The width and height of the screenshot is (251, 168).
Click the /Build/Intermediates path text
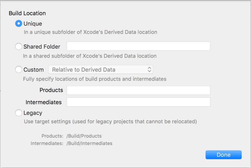tap(89, 144)
